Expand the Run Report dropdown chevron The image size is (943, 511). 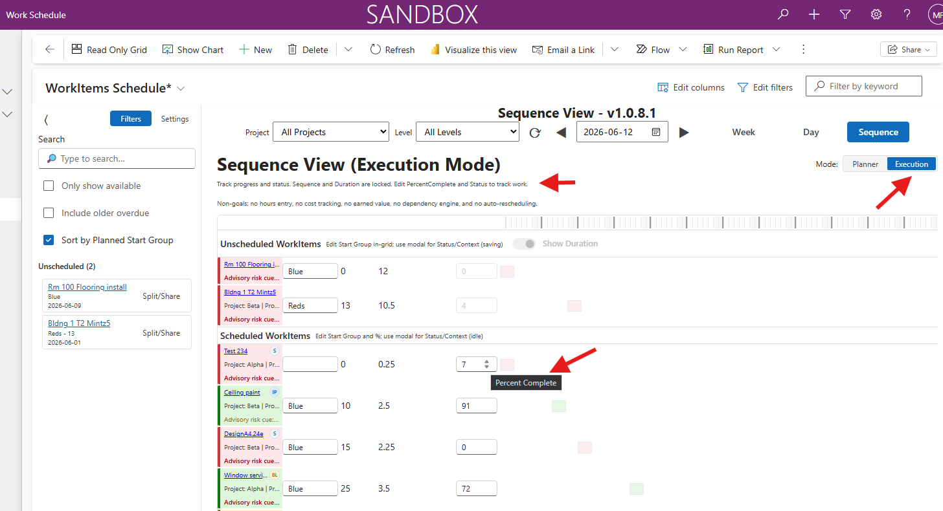(777, 50)
